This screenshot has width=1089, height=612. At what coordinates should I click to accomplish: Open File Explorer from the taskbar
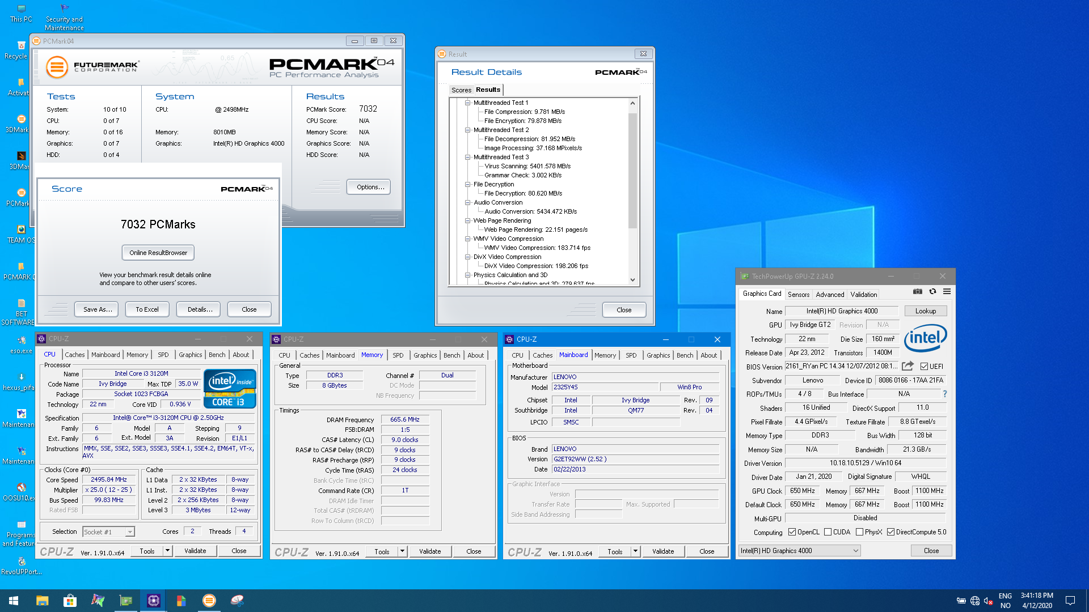(x=42, y=601)
